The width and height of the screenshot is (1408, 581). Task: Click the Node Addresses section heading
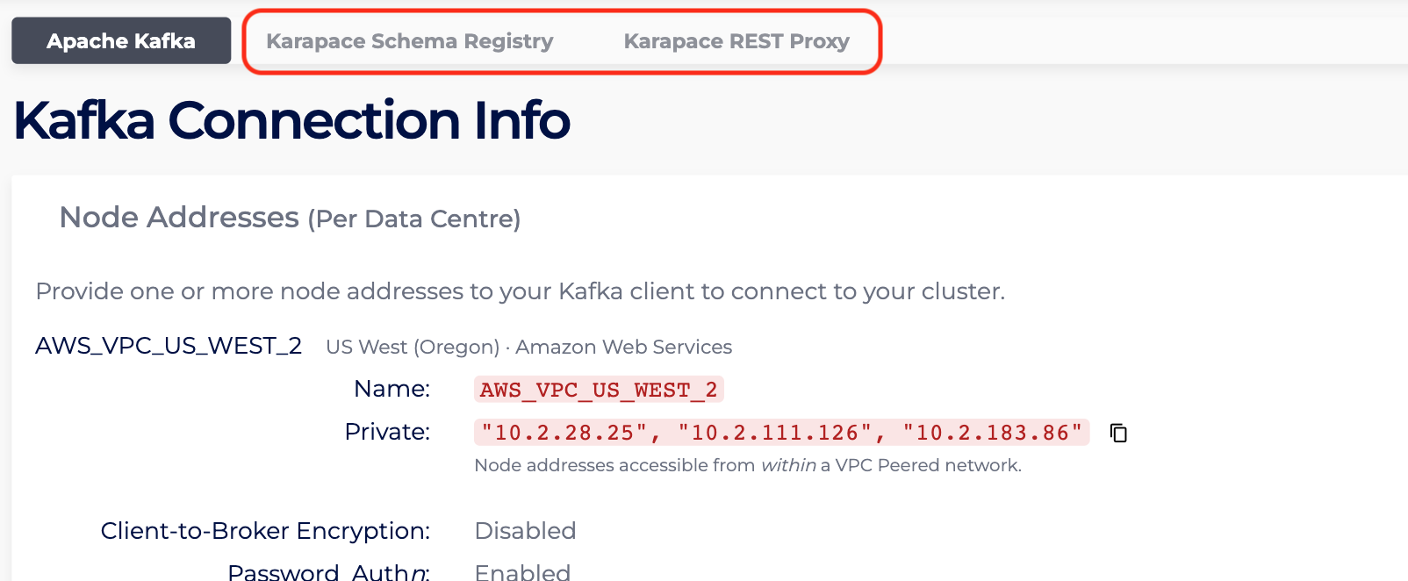point(179,218)
